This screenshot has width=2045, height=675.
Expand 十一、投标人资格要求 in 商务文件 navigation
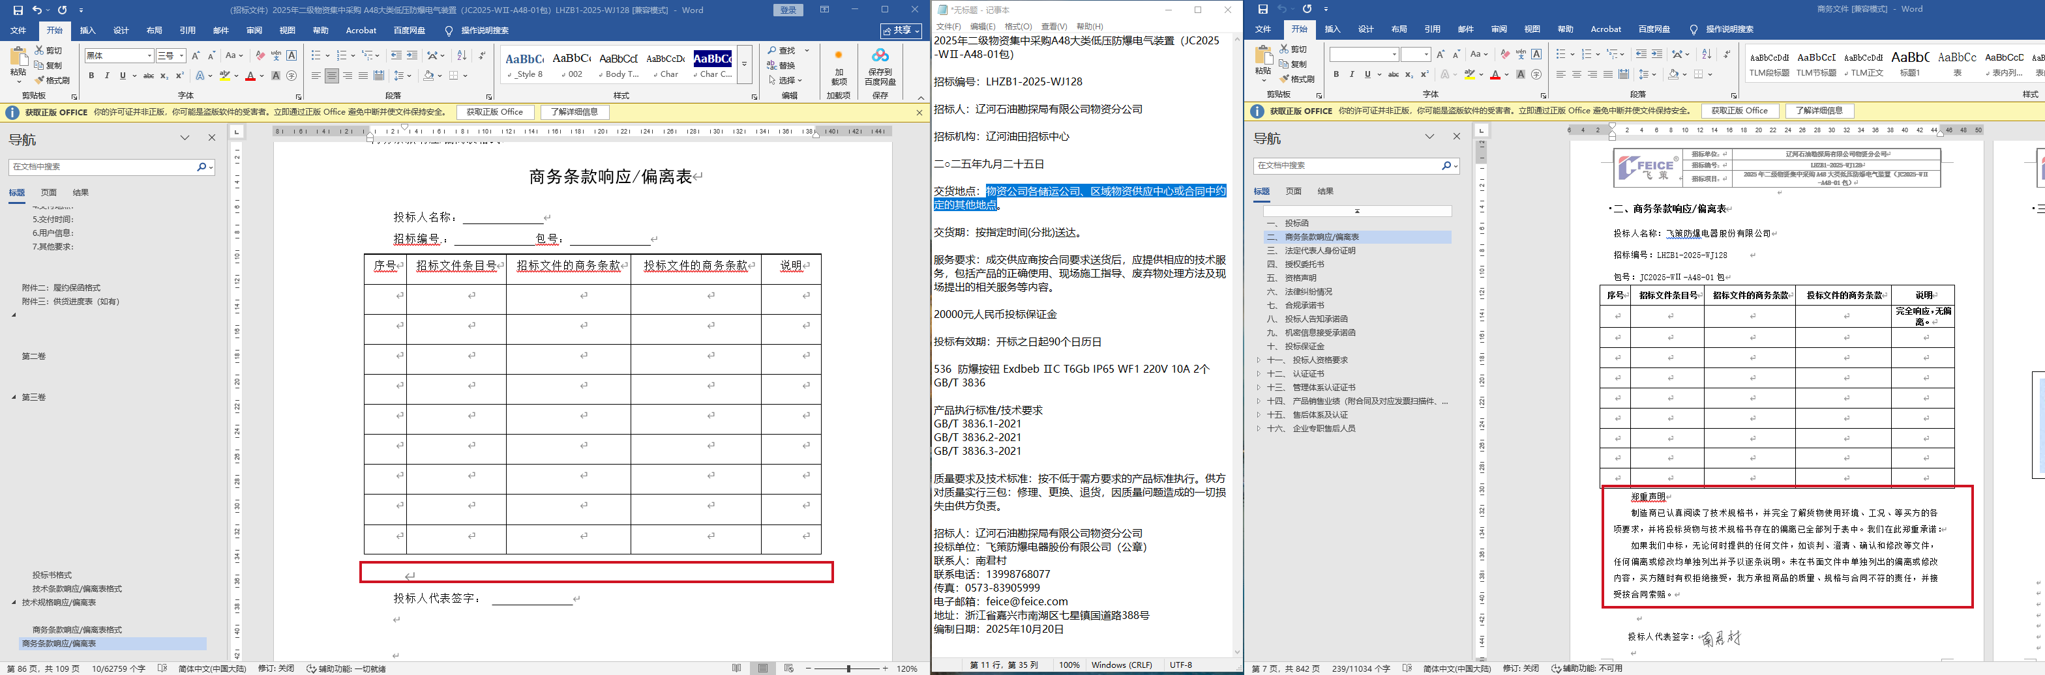(1259, 360)
